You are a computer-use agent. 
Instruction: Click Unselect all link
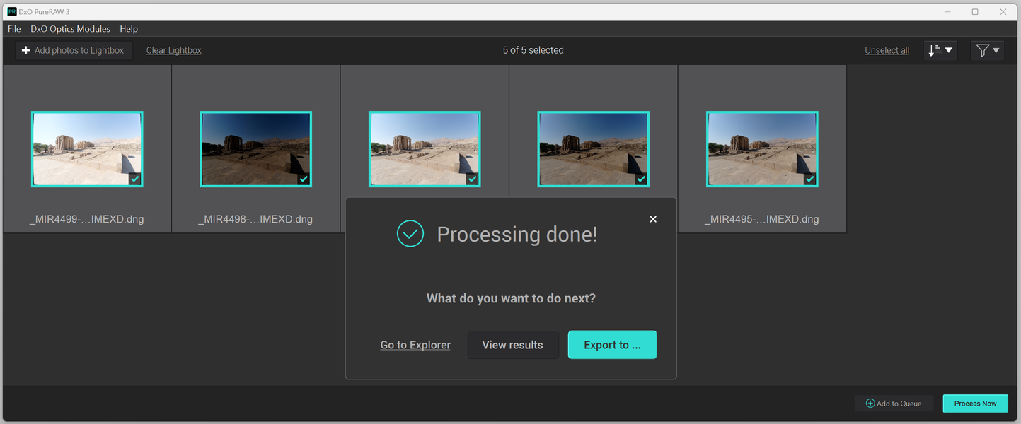(x=887, y=50)
